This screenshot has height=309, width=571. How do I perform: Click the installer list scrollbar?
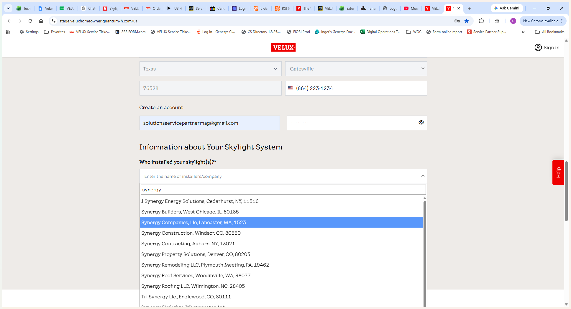click(x=425, y=254)
